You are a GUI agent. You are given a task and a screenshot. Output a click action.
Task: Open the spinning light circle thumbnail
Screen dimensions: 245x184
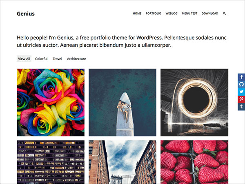[x=194, y=102]
